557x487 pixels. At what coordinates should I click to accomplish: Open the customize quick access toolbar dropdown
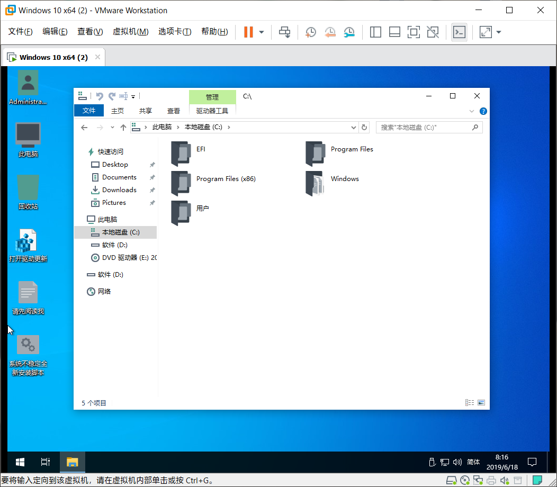[133, 97]
